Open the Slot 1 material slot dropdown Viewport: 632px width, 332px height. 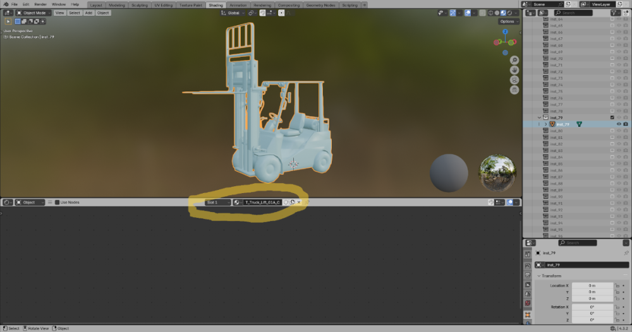[217, 203]
